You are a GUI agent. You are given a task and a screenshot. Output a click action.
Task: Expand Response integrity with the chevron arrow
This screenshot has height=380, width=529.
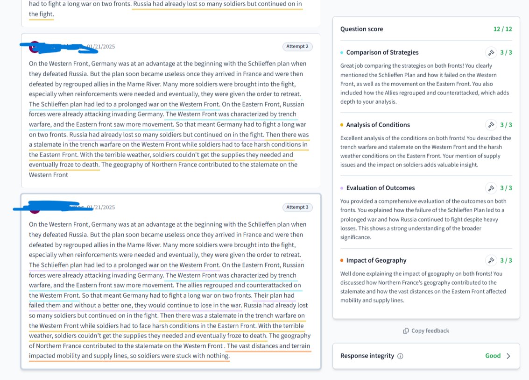pyautogui.click(x=508, y=356)
